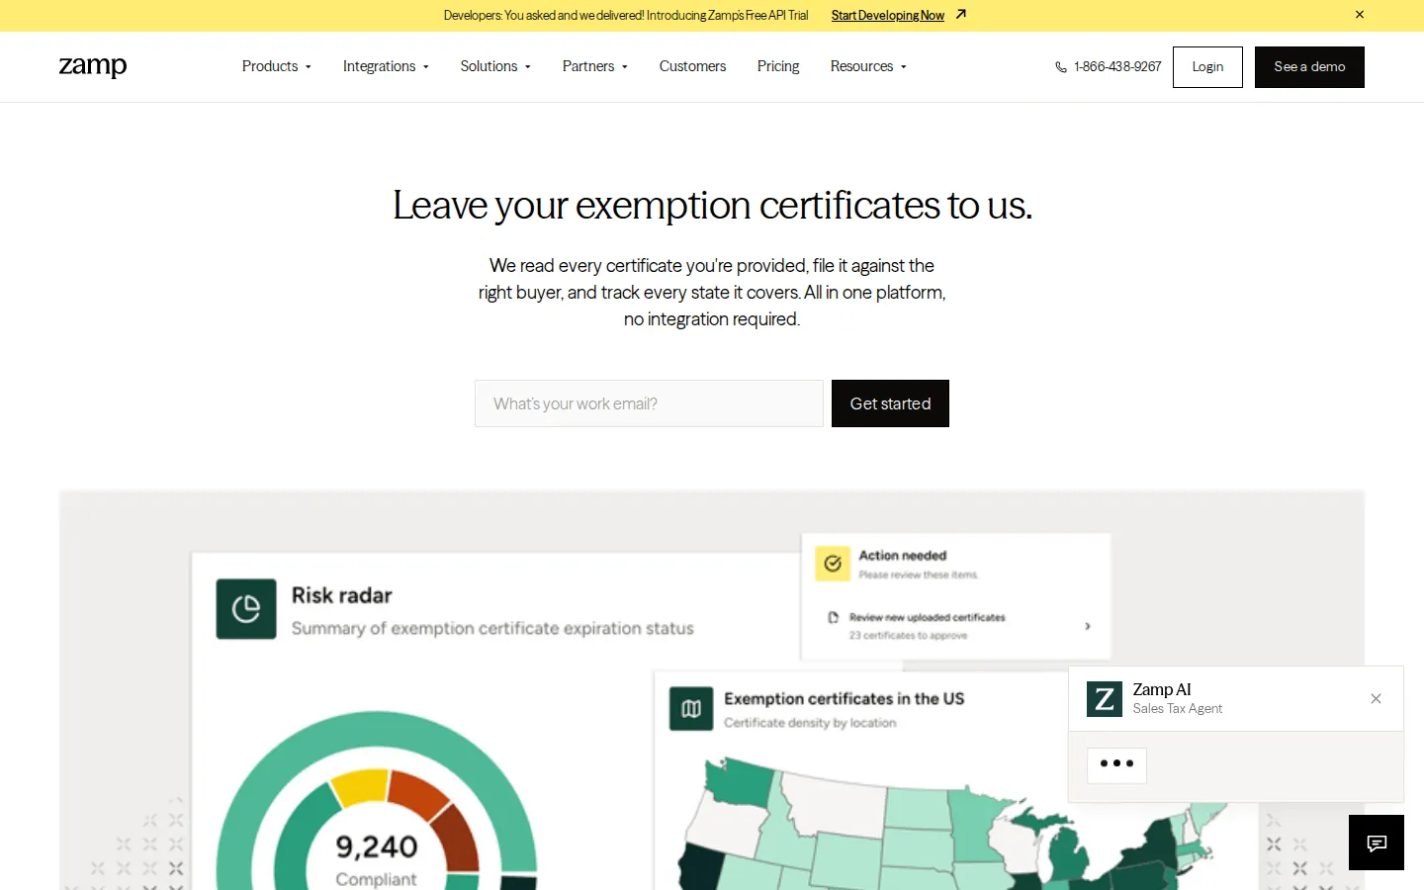Expand the Partners menu
The image size is (1424, 890).
(x=595, y=66)
